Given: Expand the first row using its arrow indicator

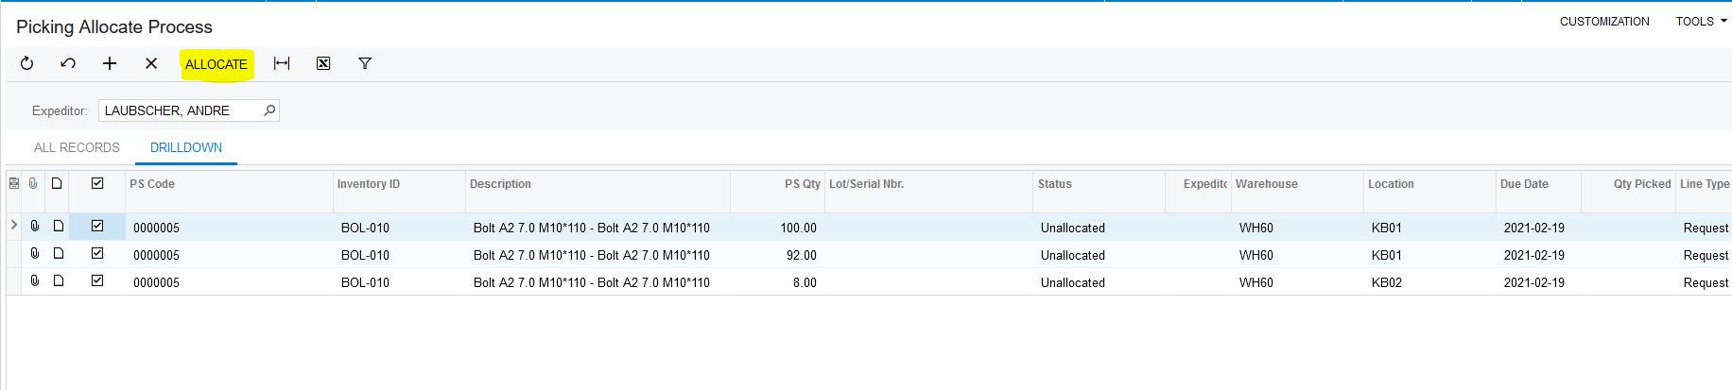Looking at the screenshot, I should [13, 226].
